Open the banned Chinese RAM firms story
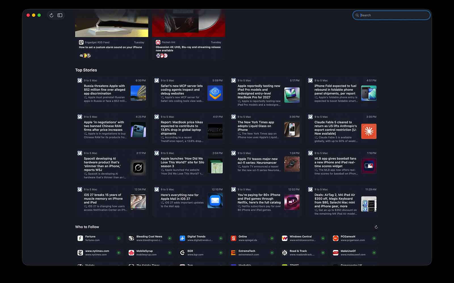 coord(112,128)
